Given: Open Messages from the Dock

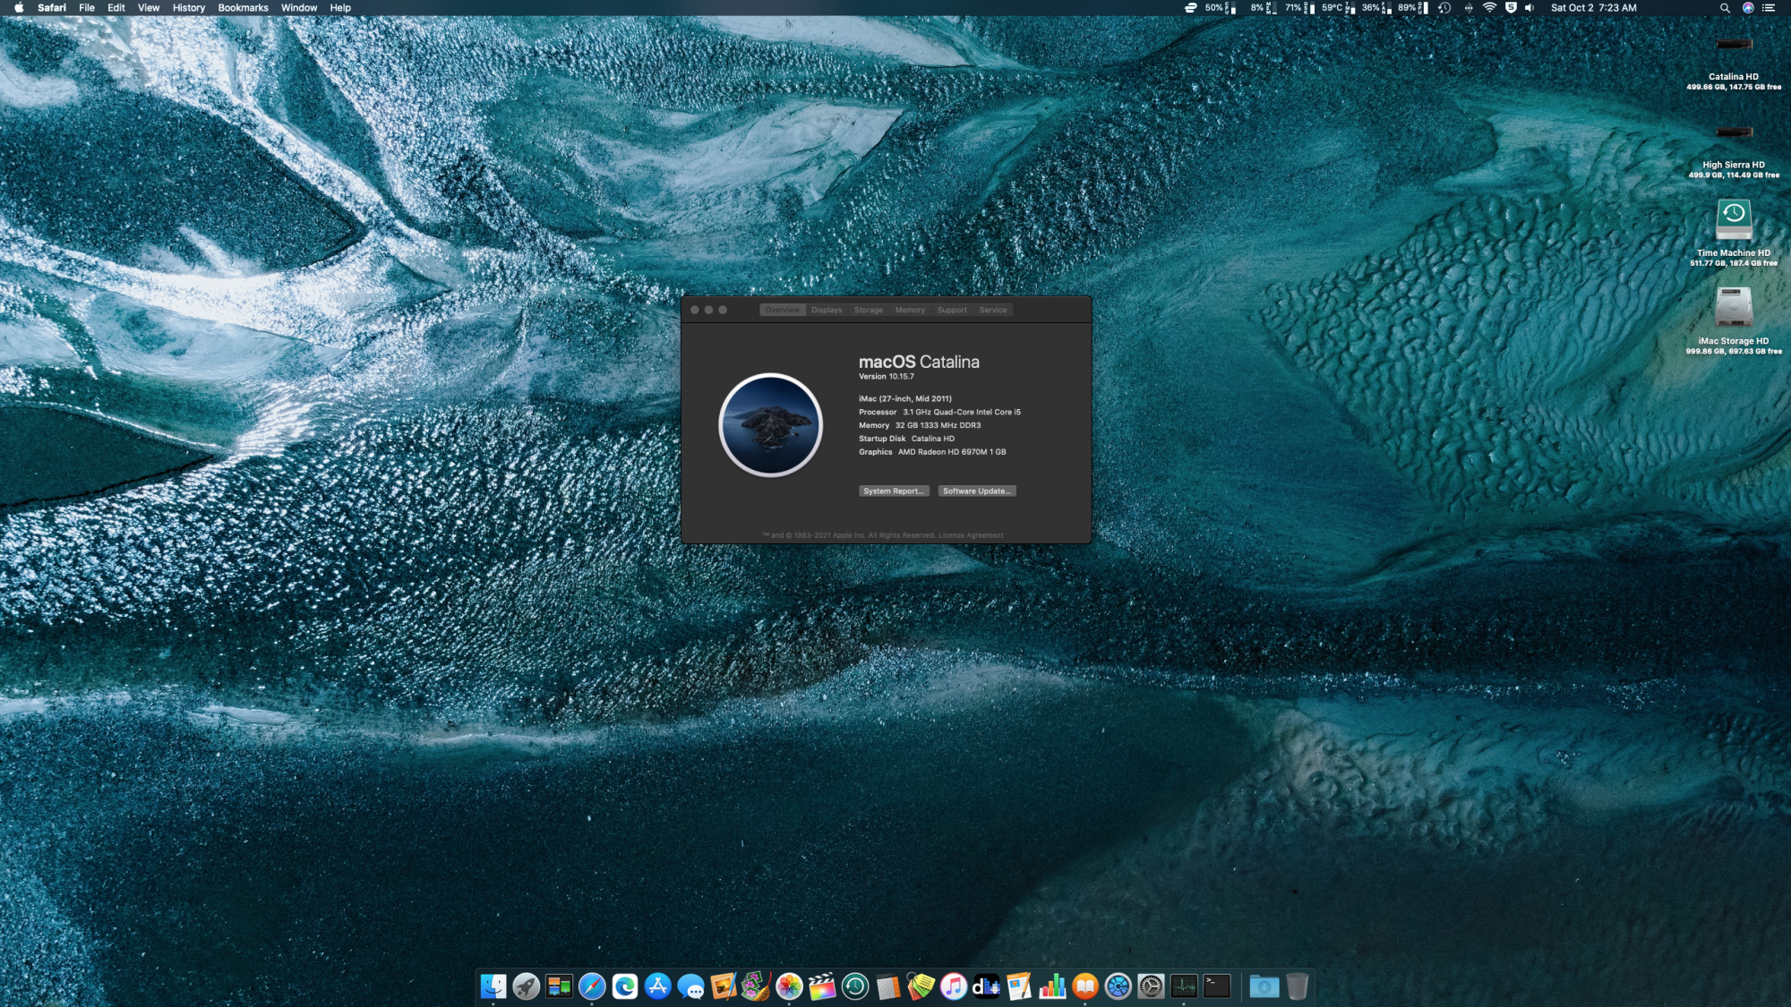Looking at the screenshot, I should (690, 986).
